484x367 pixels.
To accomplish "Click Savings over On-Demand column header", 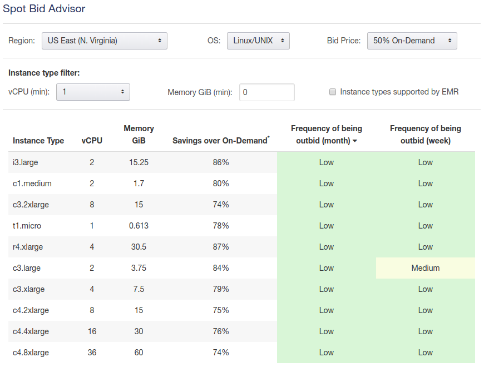I will click(x=221, y=141).
